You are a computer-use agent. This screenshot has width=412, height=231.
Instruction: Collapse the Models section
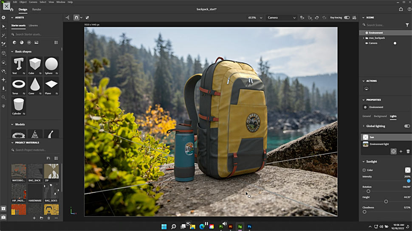click(12, 125)
